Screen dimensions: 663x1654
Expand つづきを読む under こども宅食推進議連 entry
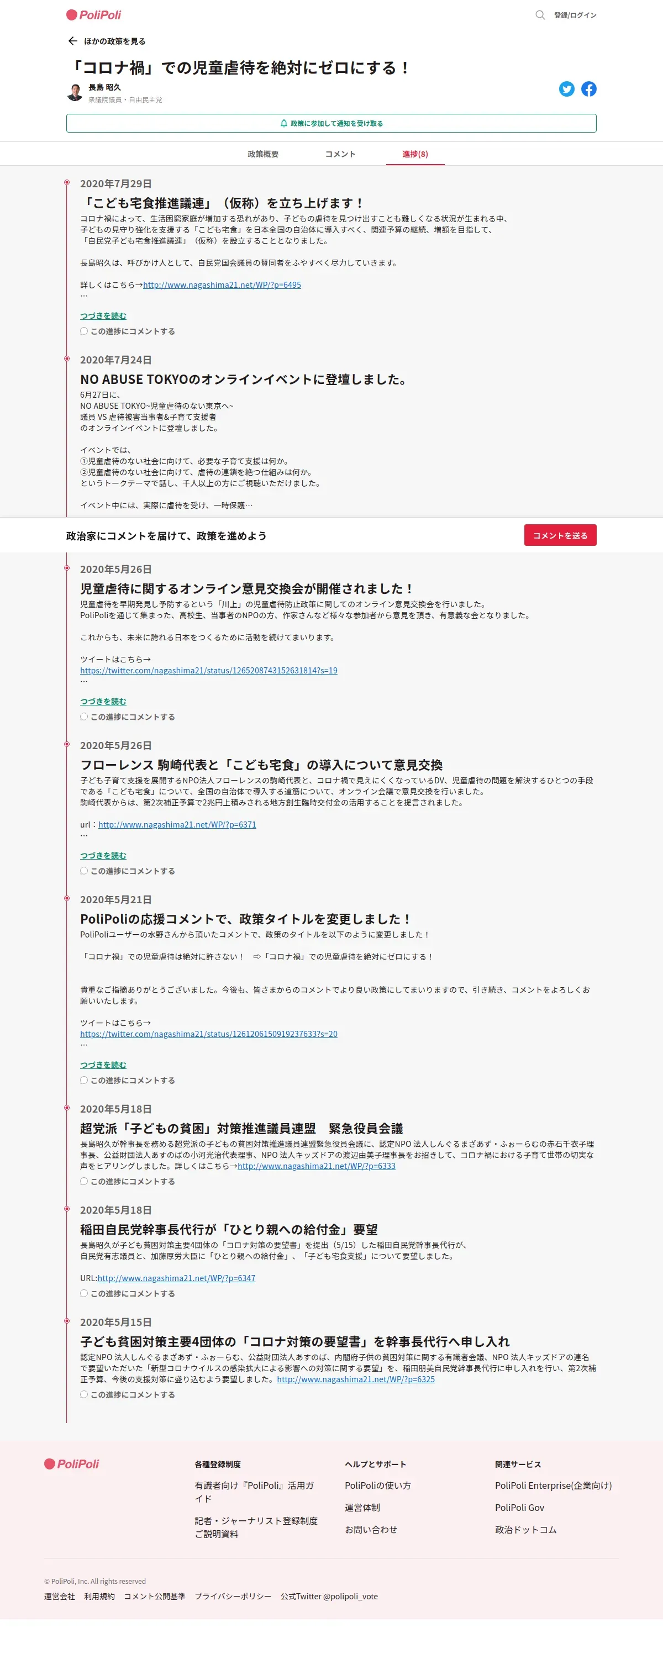coord(103,316)
